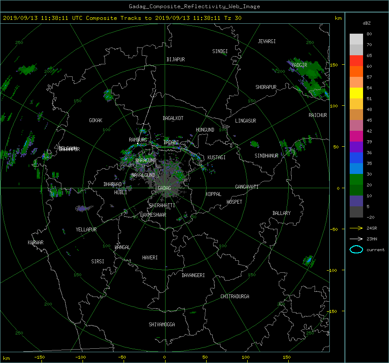Click the blue radar echo near Ballary east
The image size is (389, 363).
[309, 261]
